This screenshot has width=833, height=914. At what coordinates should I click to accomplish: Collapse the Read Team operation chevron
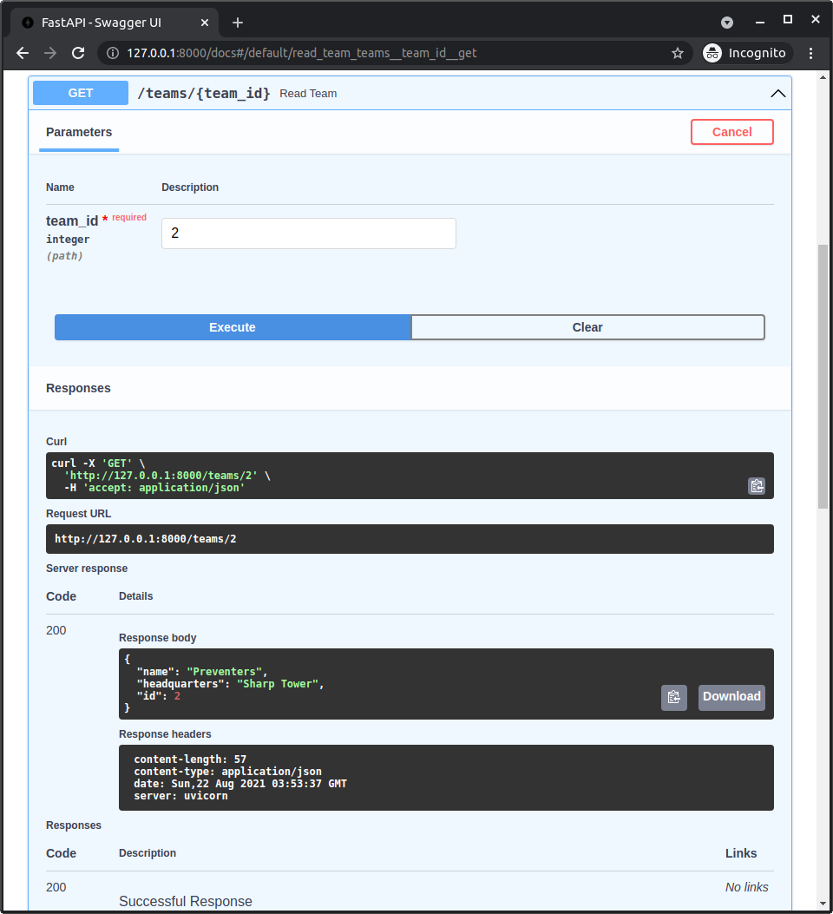(777, 93)
